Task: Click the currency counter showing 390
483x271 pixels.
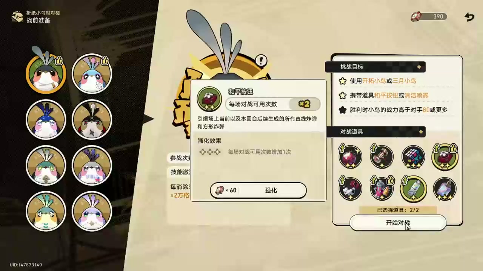Action: 429,17
